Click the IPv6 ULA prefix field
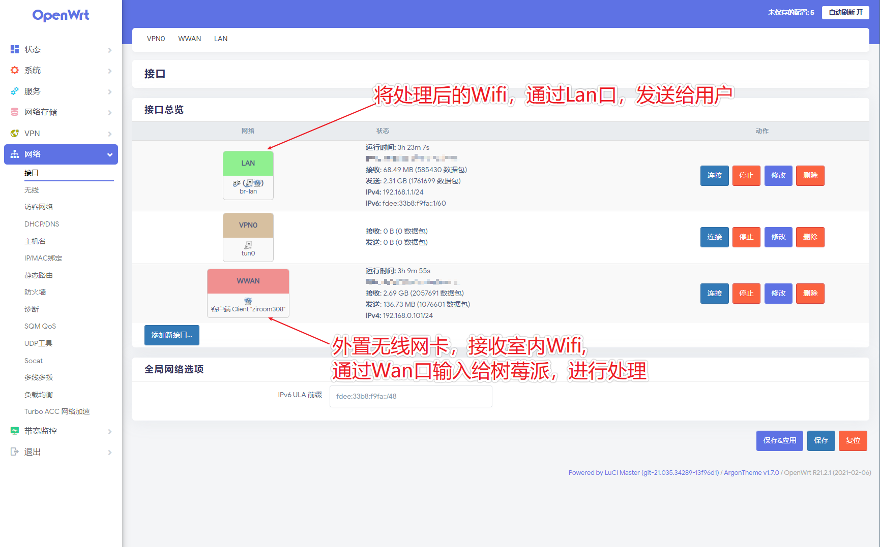 tap(411, 396)
